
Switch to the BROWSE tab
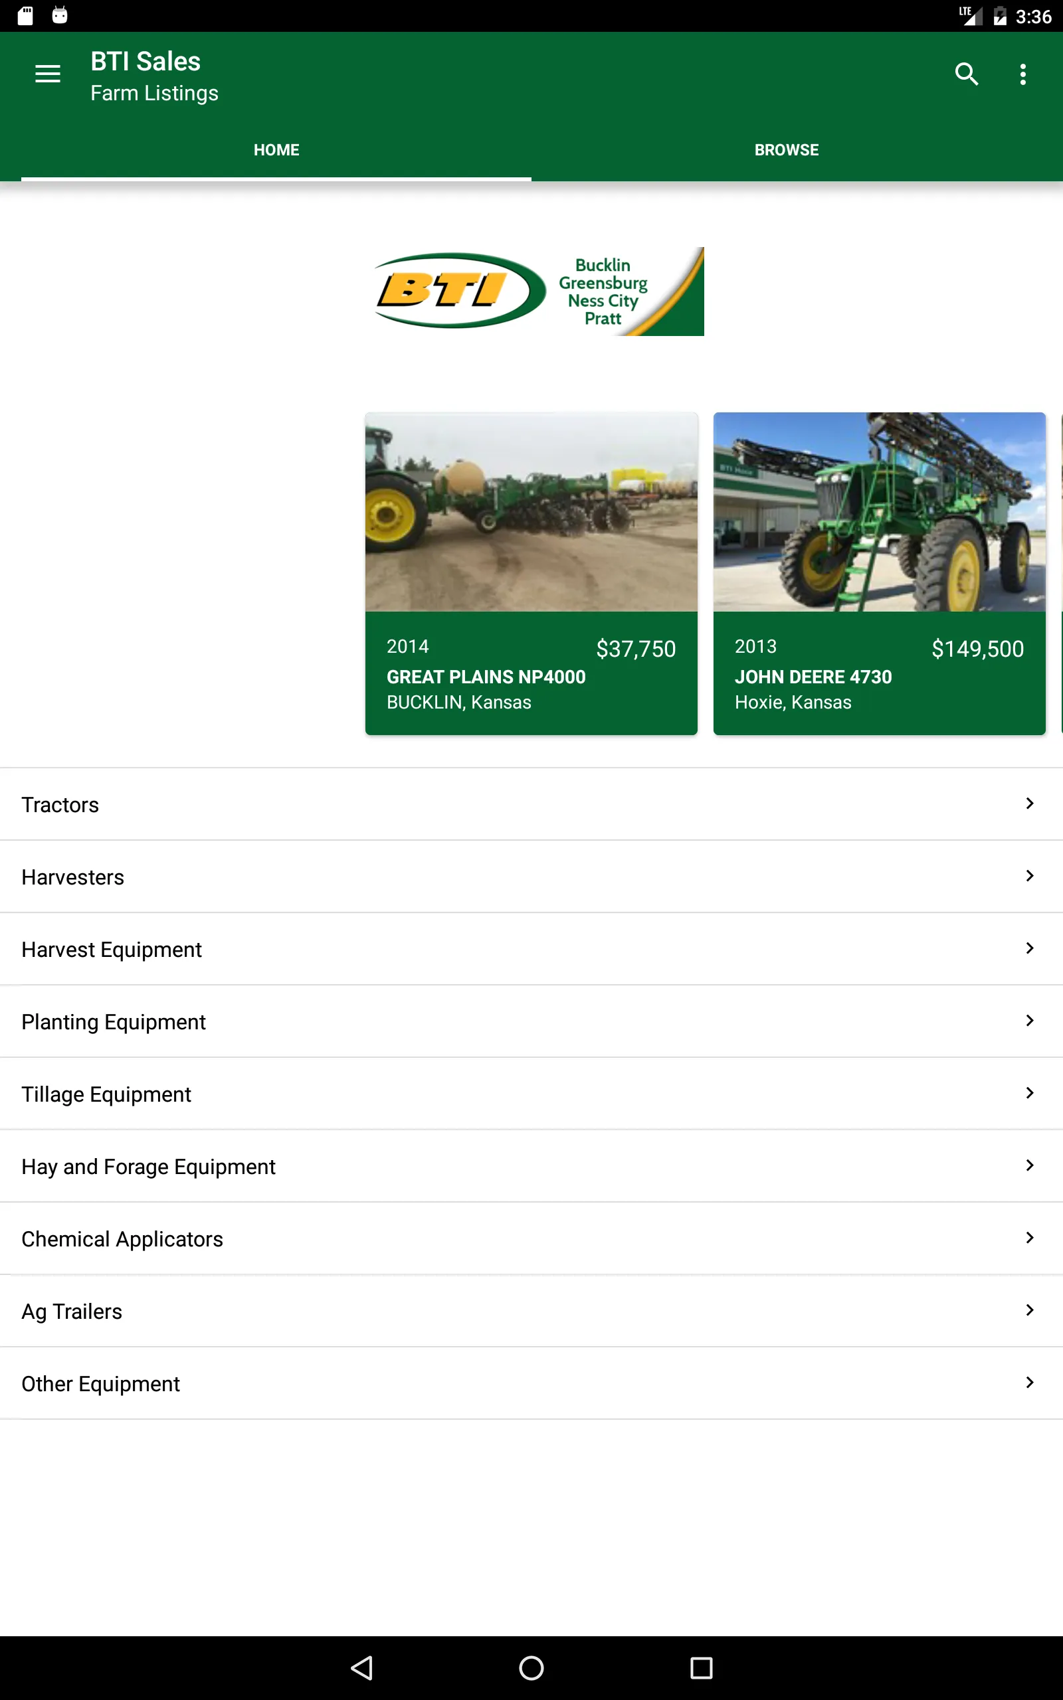pyautogui.click(x=787, y=149)
